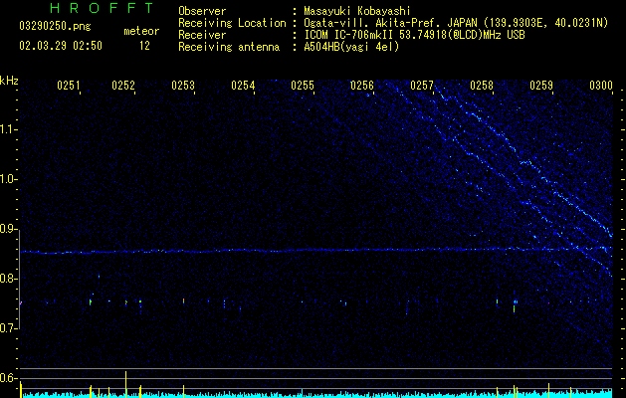Click the 0255 time marker

point(303,86)
